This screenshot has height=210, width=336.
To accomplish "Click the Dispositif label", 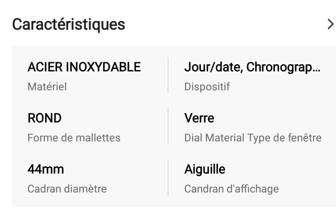I will 207,87.
